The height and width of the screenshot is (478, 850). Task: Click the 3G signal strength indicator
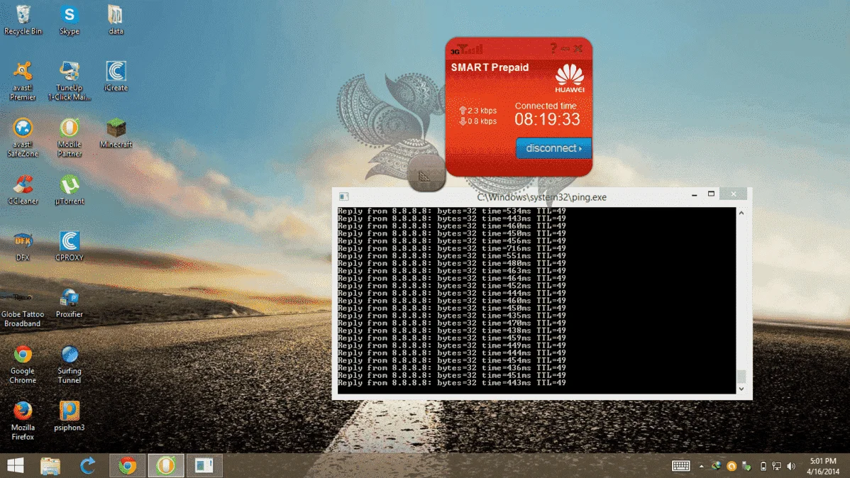[x=467, y=50]
